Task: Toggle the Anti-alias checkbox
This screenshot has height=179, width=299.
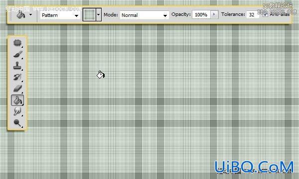Action: [x=265, y=14]
